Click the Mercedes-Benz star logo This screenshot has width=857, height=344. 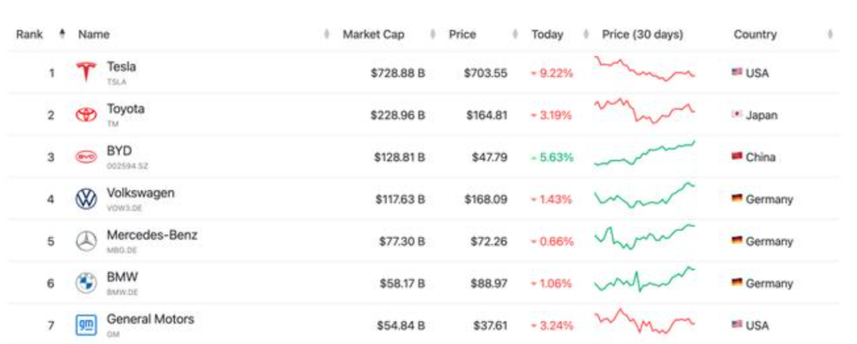point(86,241)
